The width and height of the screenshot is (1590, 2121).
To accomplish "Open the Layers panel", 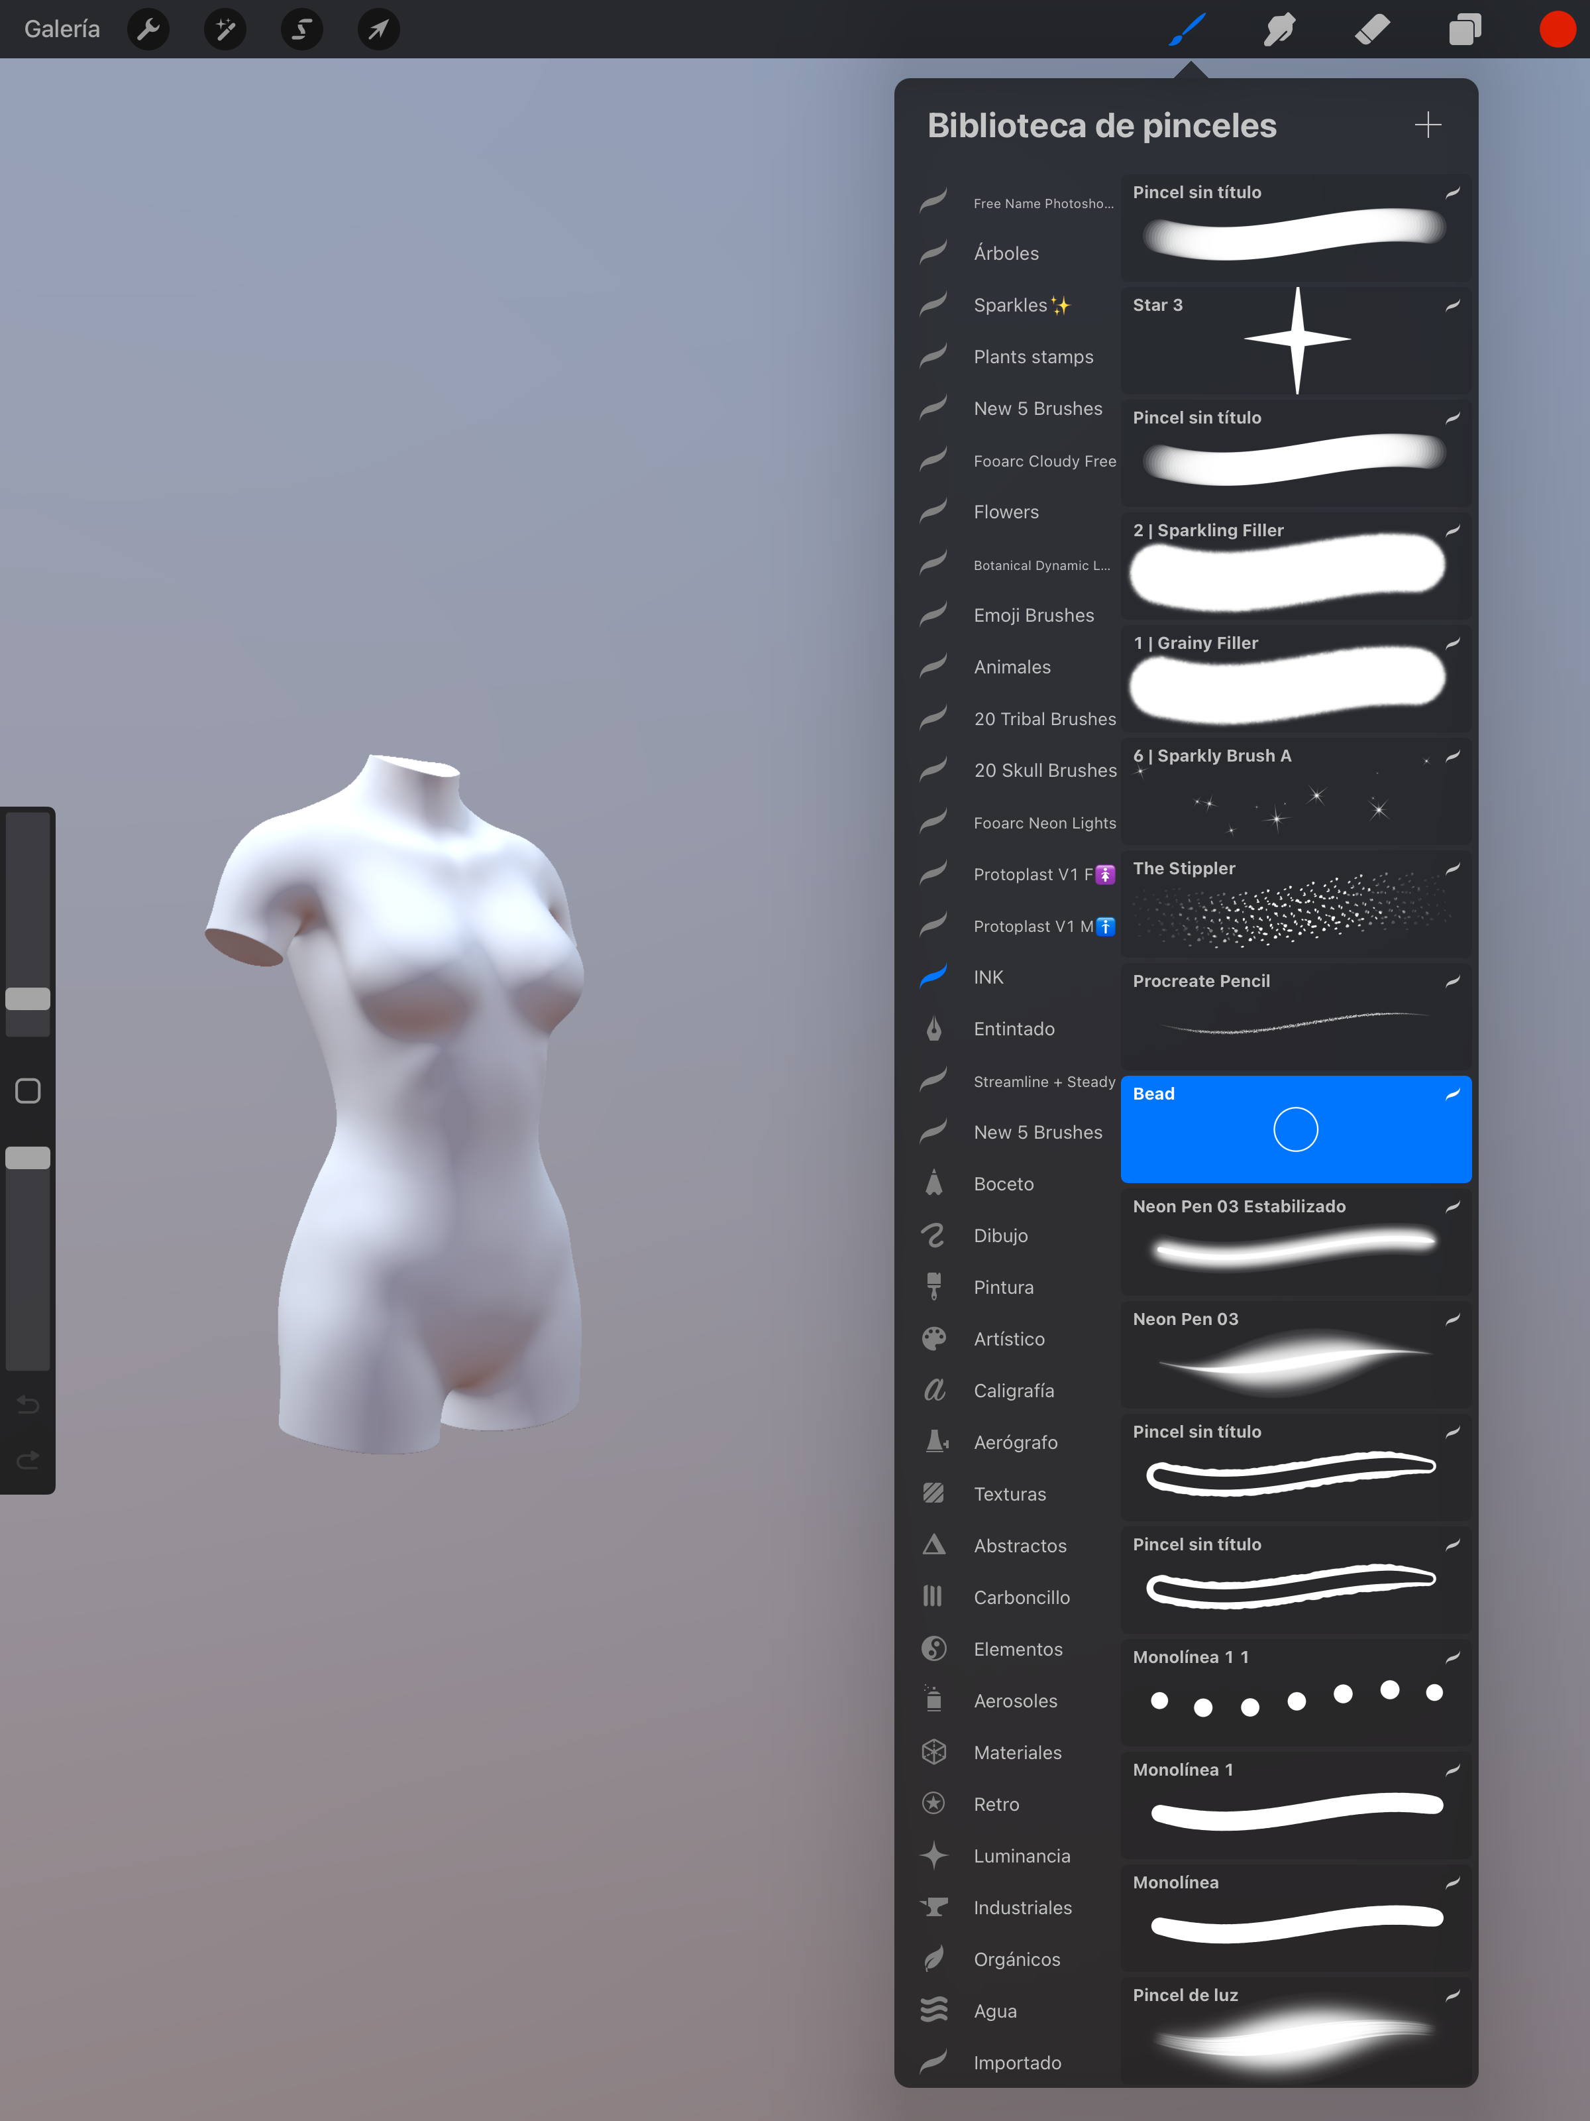I will click(1464, 29).
